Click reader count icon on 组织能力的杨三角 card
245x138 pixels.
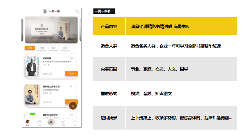72,86
